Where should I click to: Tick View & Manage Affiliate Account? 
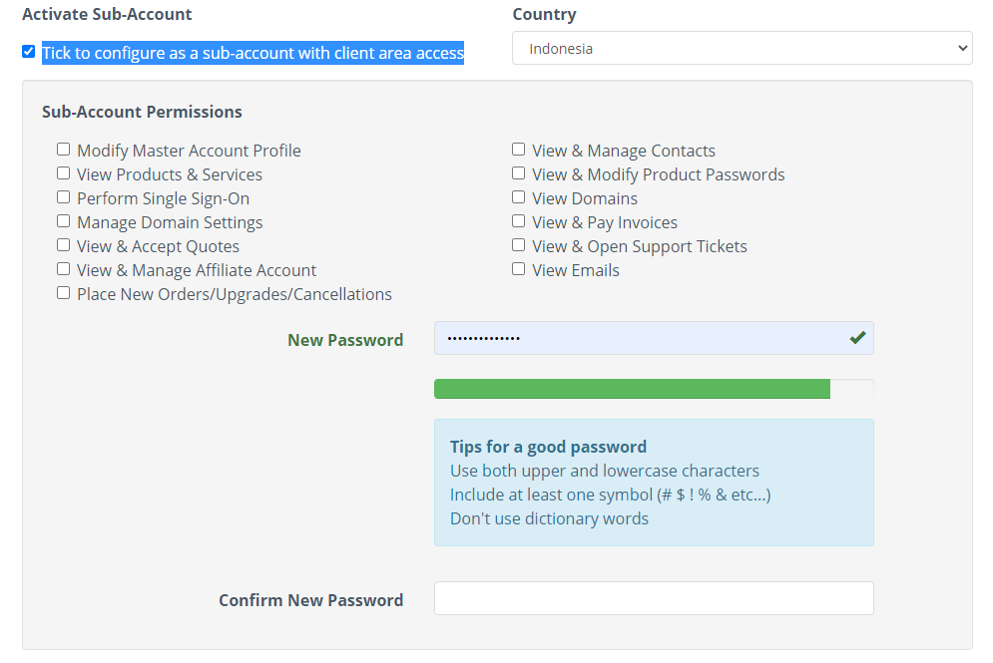(64, 269)
